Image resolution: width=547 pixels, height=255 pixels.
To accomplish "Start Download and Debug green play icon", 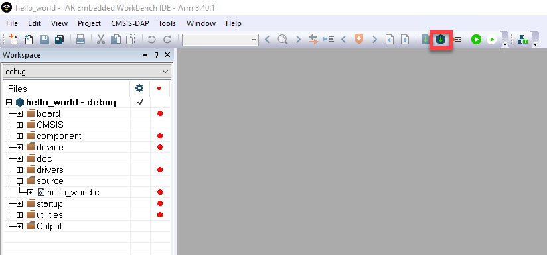I will click(476, 40).
